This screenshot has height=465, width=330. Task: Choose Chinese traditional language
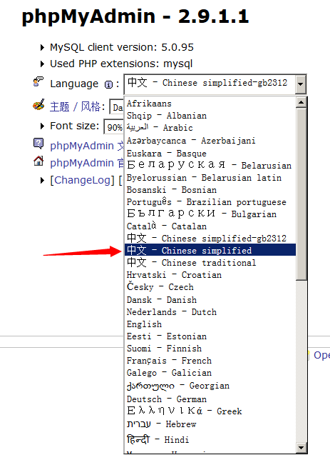click(x=210, y=262)
